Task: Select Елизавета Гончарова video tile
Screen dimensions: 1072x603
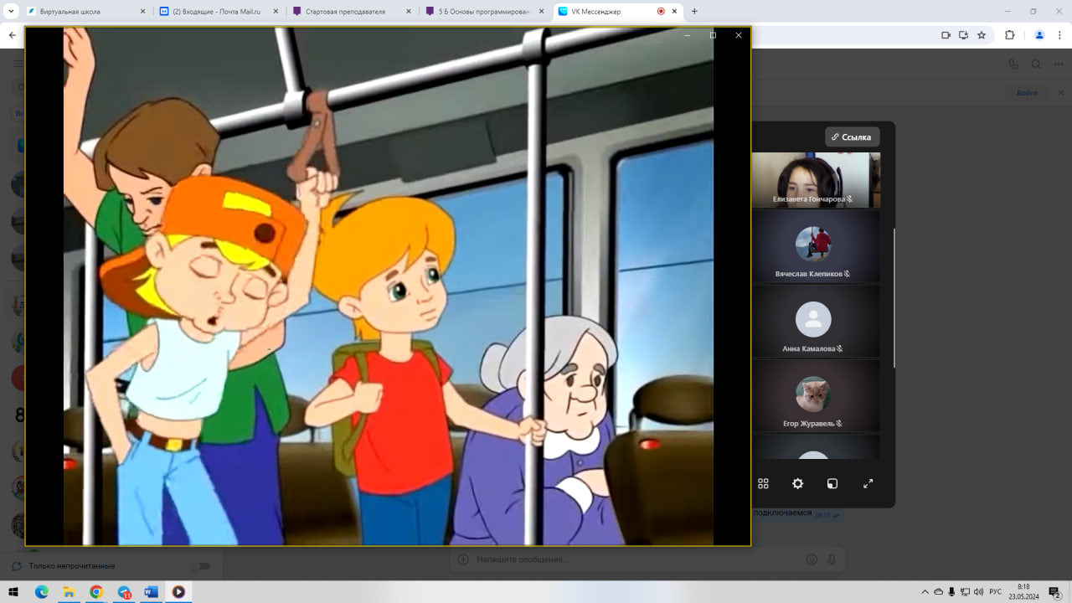Action: tap(816, 179)
